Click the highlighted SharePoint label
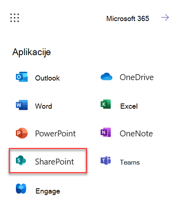 pos(54,162)
